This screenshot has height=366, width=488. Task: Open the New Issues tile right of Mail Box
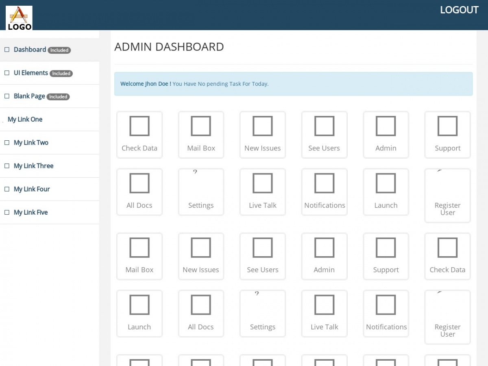tap(262, 135)
